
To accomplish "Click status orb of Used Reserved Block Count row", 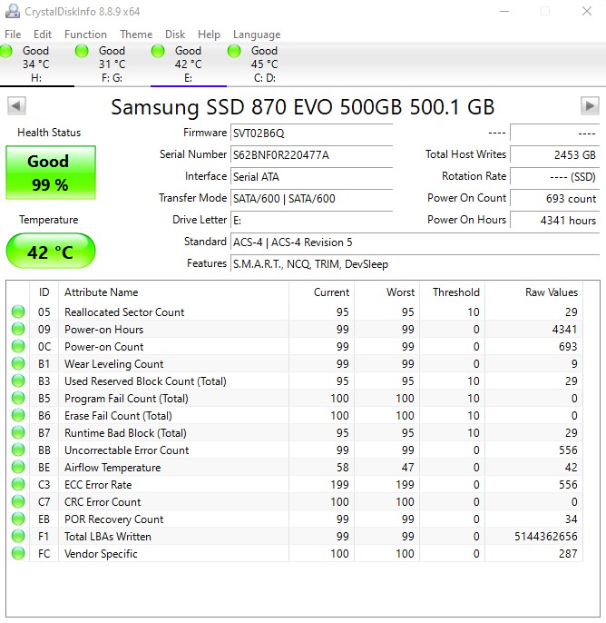I will point(18,381).
